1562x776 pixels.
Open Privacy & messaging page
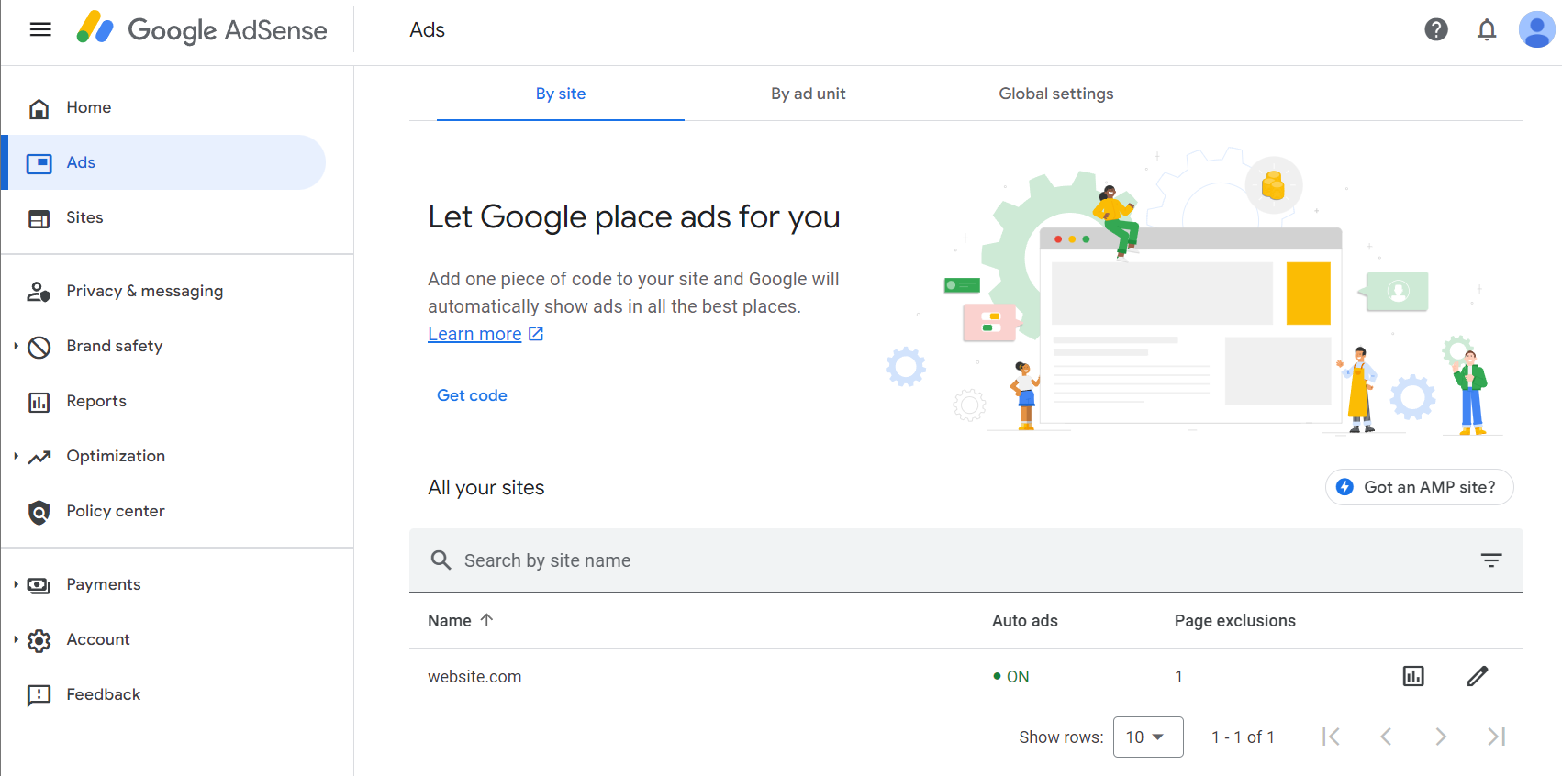coord(163,291)
